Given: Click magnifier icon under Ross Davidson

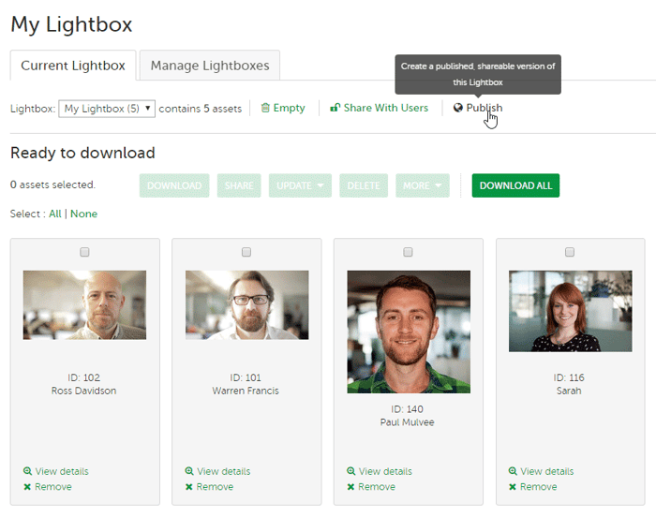Looking at the screenshot, I should [x=28, y=472].
